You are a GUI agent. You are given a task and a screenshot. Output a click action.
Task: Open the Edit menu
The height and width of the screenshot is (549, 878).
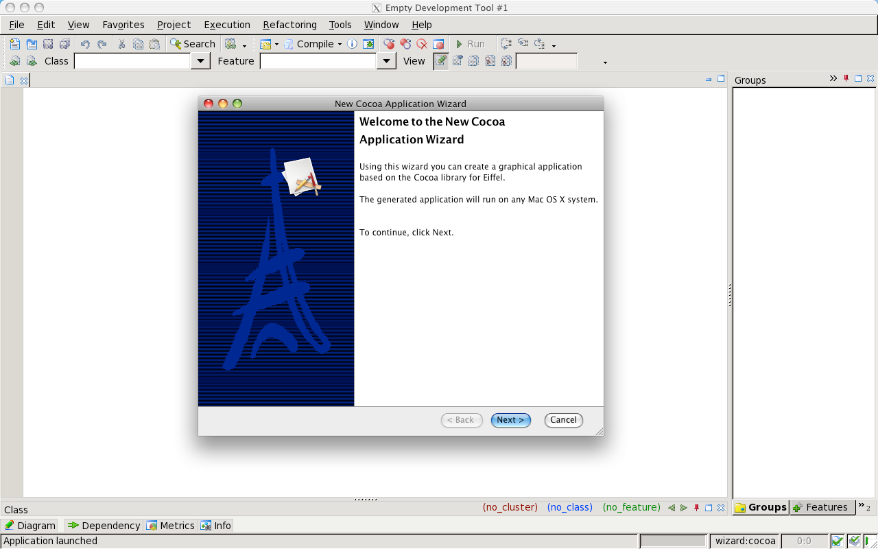point(46,25)
